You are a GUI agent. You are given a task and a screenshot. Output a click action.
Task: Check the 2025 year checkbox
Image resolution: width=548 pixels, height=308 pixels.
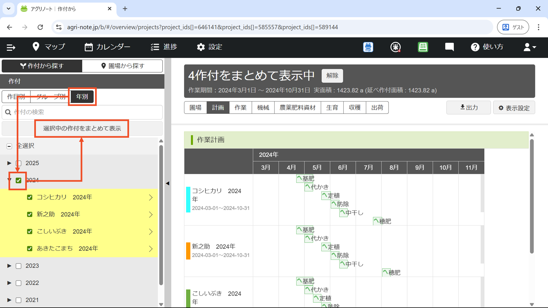(19, 163)
